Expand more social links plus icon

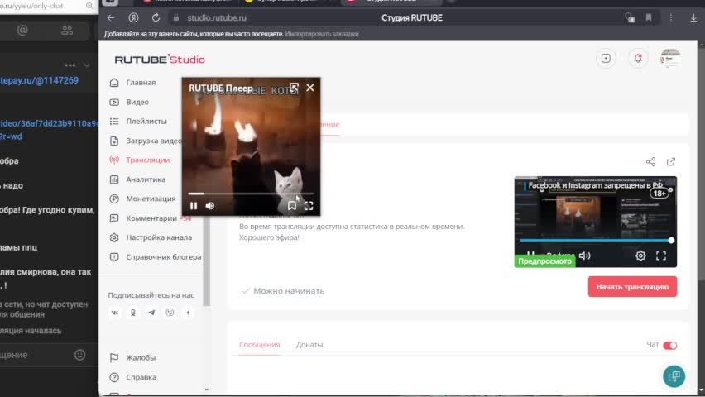pyautogui.click(x=188, y=313)
